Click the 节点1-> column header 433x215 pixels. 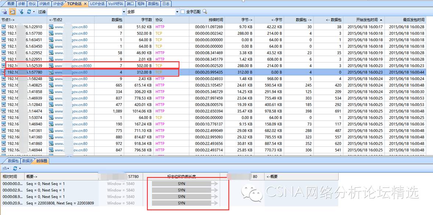(x=24, y=20)
